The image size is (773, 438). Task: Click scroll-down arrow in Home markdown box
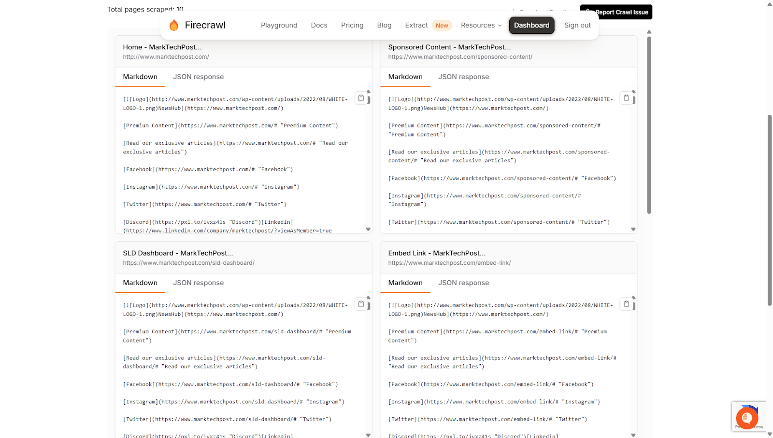368,230
